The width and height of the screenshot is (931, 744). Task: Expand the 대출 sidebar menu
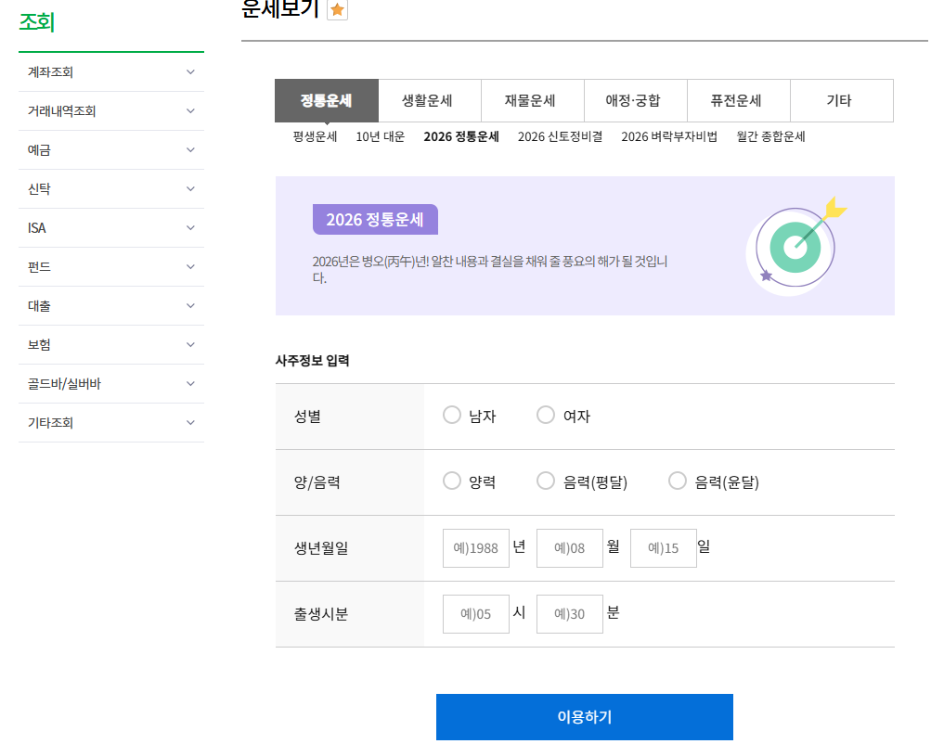click(111, 305)
